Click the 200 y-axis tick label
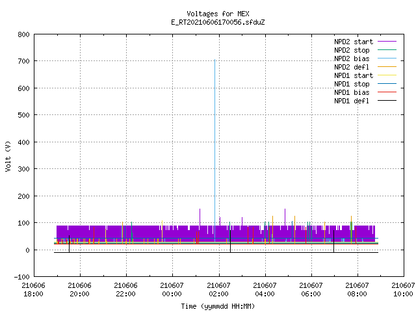Viewport: 416px width, 312px height. pos(23,196)
